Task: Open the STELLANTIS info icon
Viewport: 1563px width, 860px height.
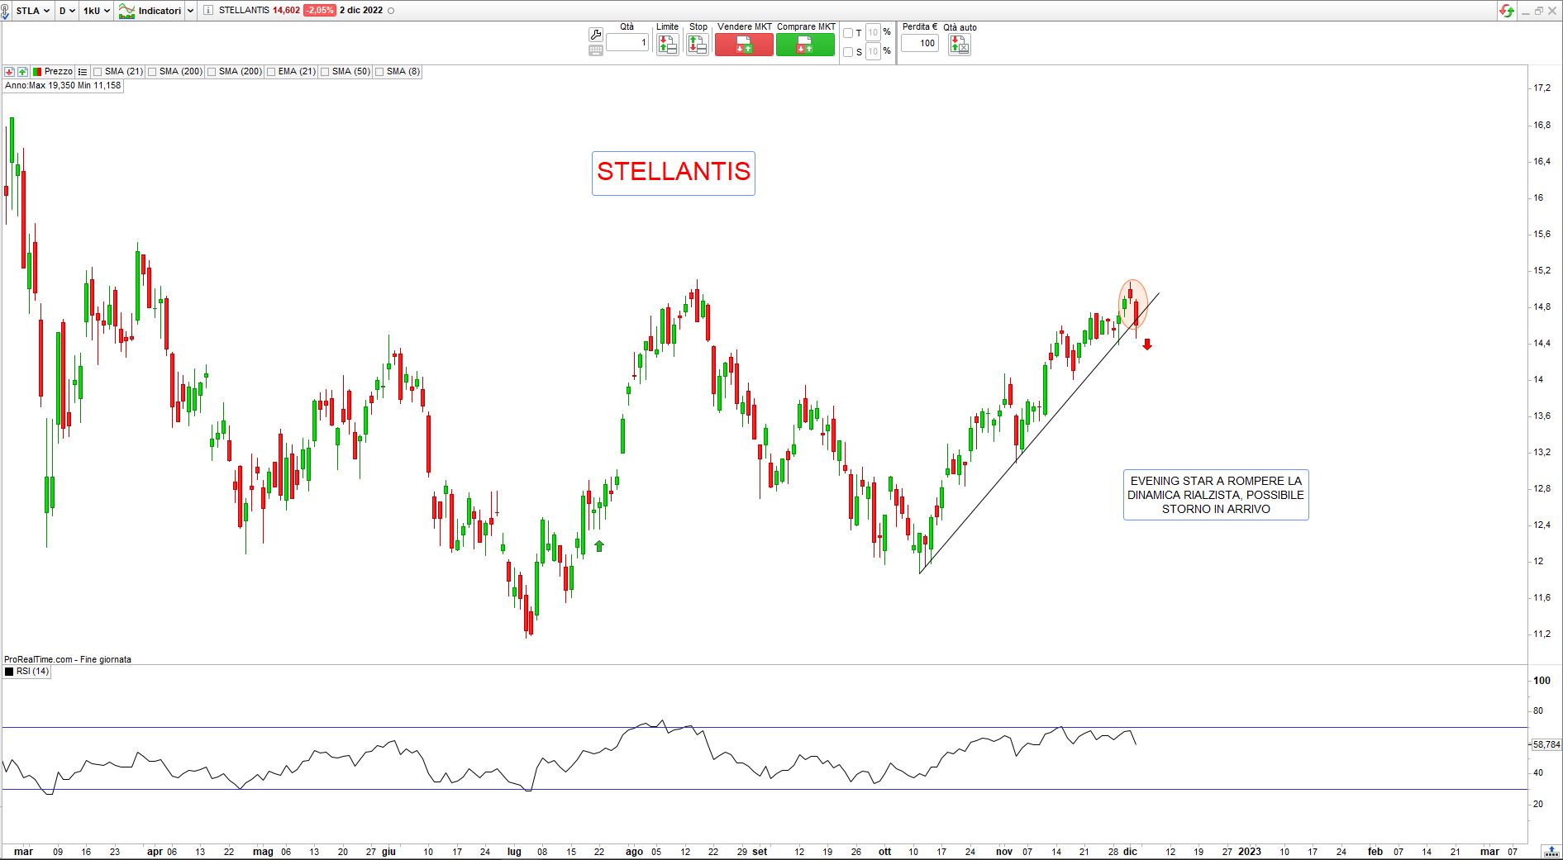Action: point(207,11)
